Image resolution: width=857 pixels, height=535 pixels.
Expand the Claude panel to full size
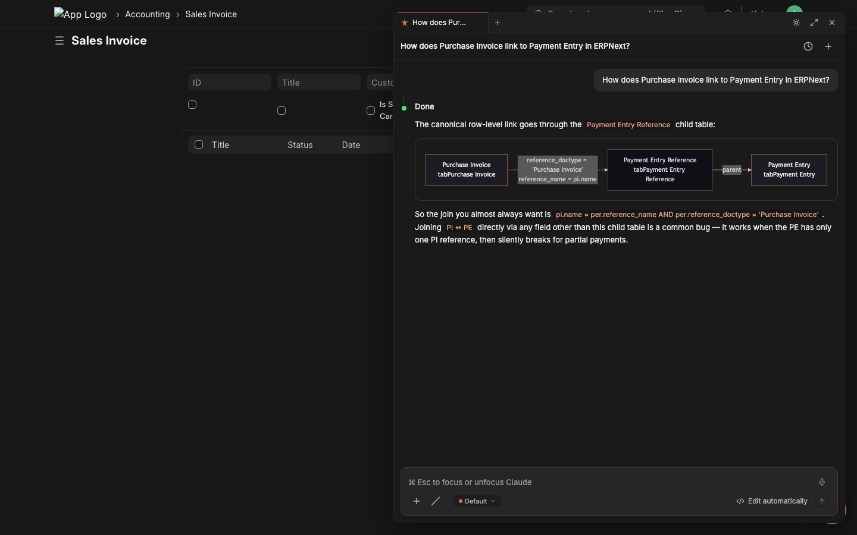[814, 23]
